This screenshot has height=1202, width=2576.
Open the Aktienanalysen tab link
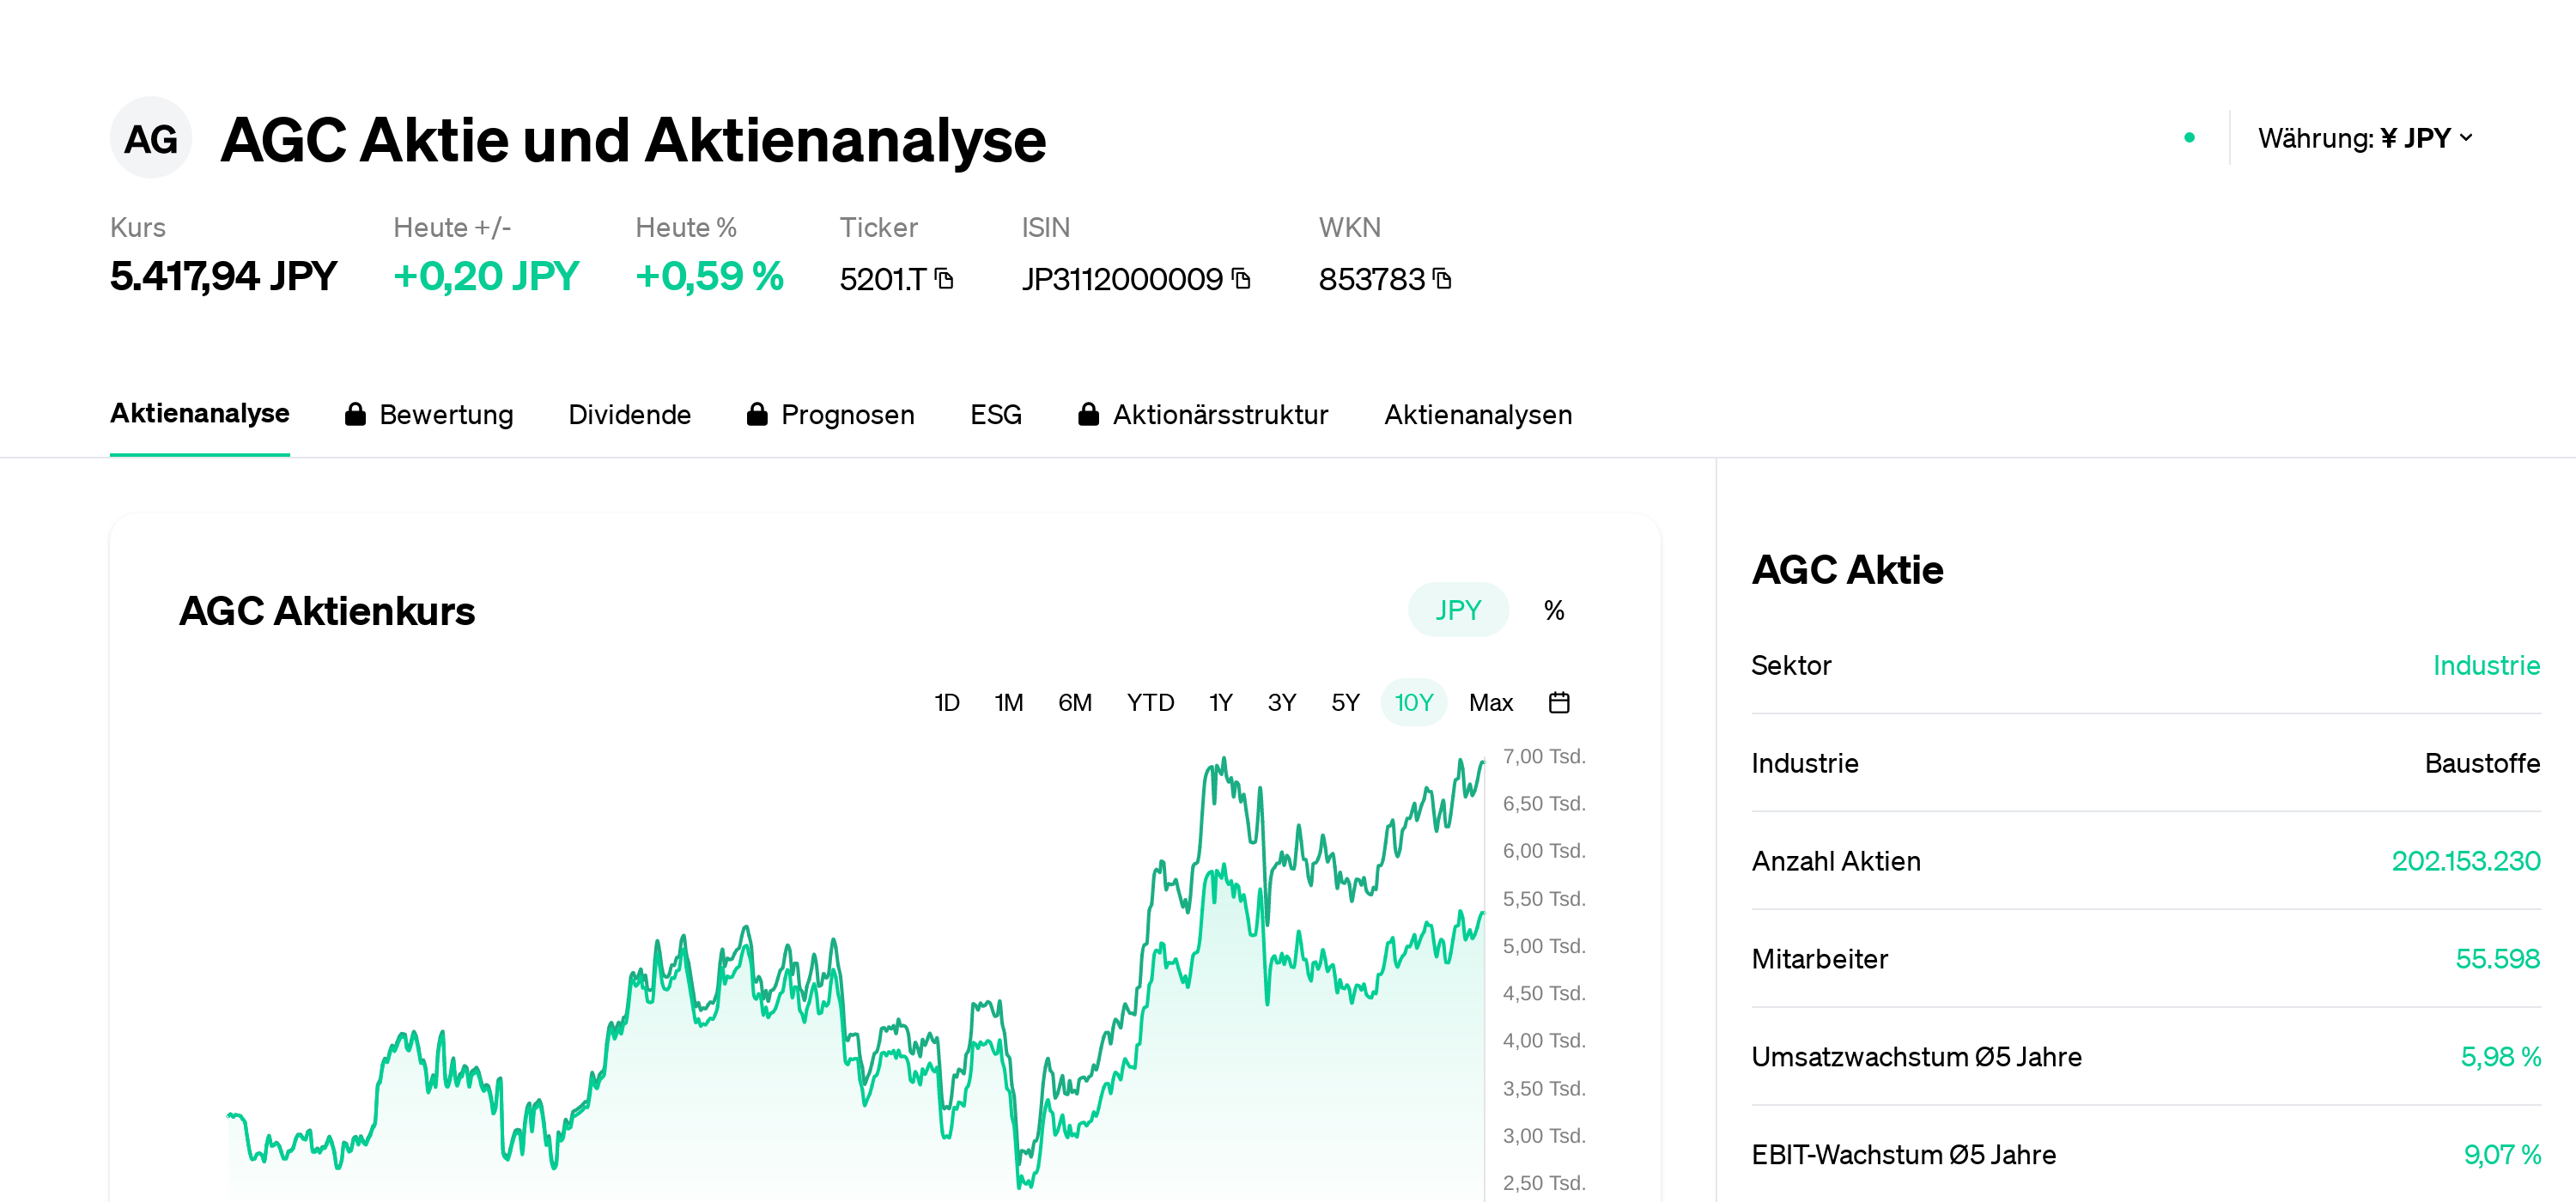click(x=1477, y=414)
